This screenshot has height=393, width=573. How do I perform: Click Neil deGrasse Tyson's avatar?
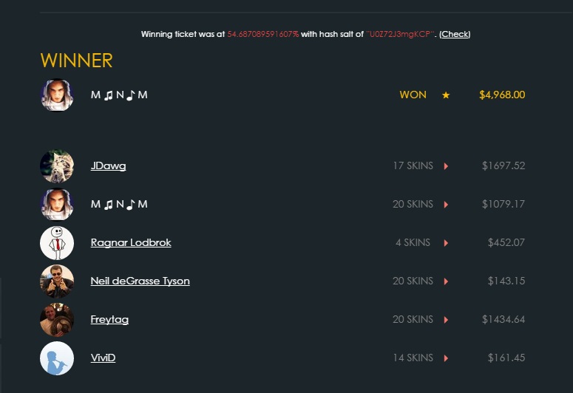click(x=57, y=281)
